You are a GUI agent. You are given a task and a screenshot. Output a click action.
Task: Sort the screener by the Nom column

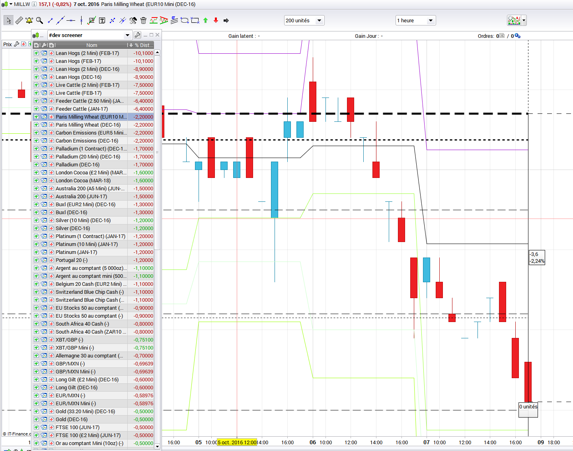[x=92, y=45]
